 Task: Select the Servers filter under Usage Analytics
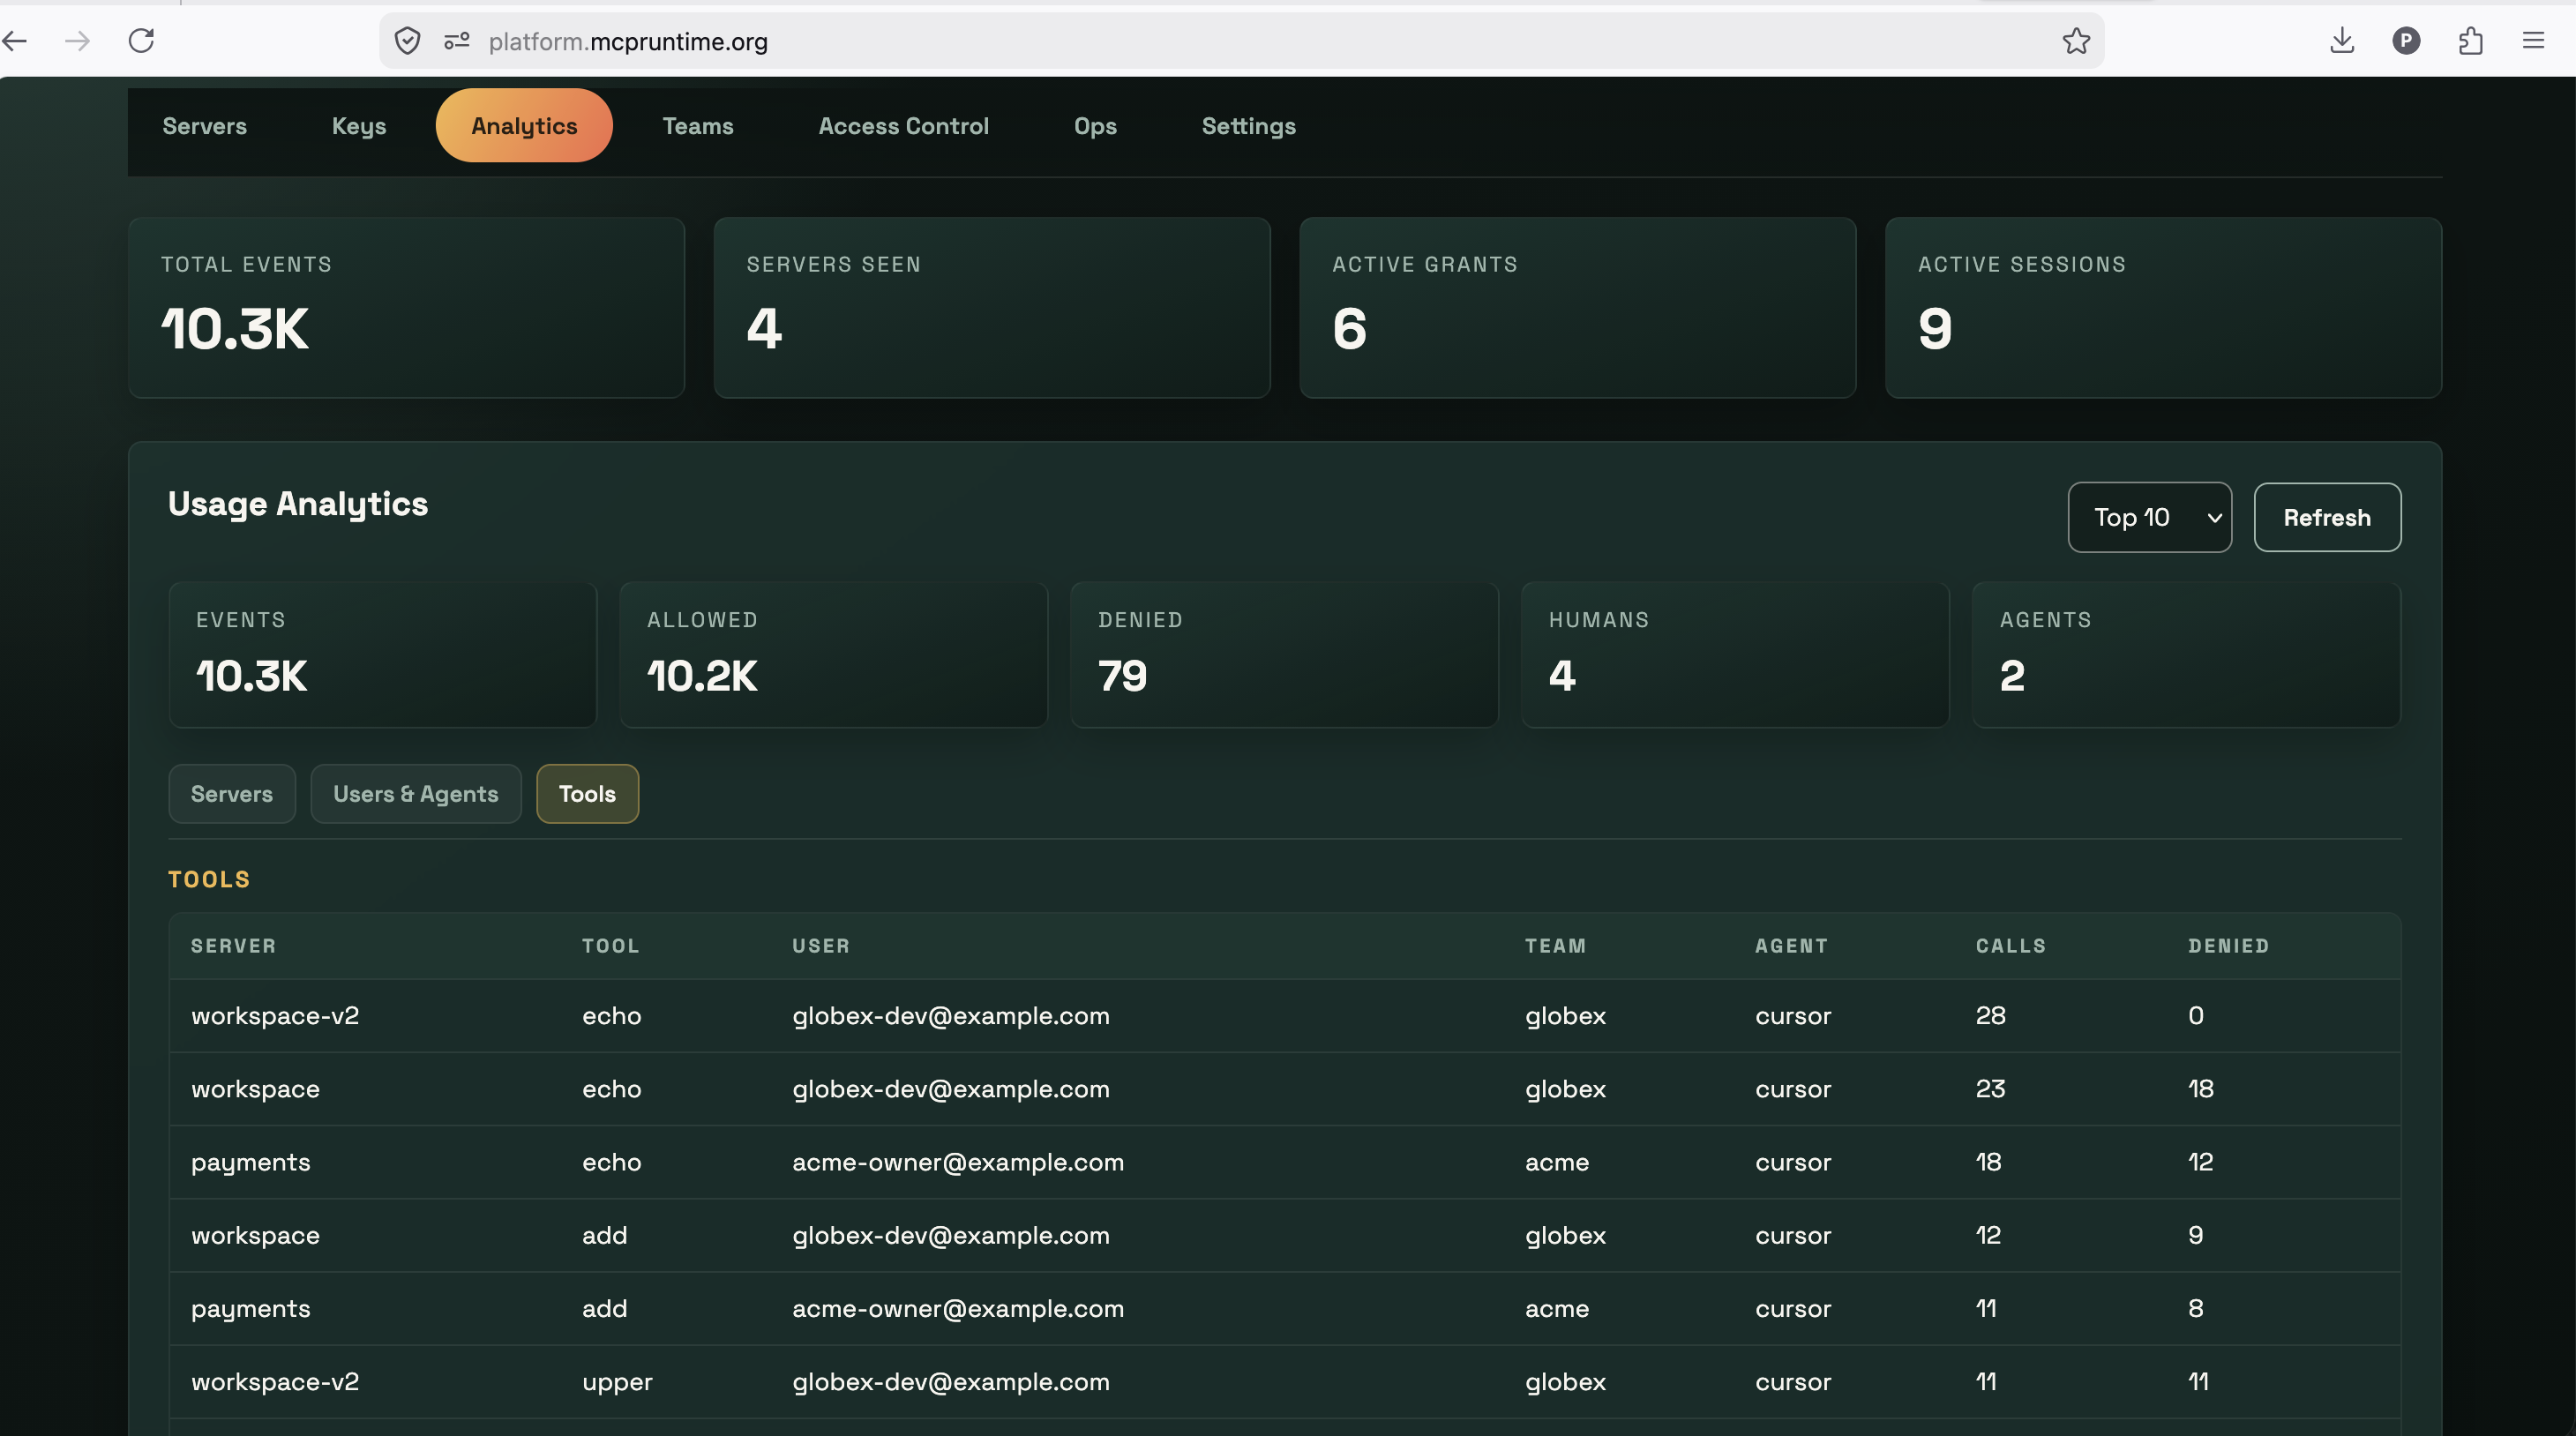pyautogui.click(x=232, y=794)
